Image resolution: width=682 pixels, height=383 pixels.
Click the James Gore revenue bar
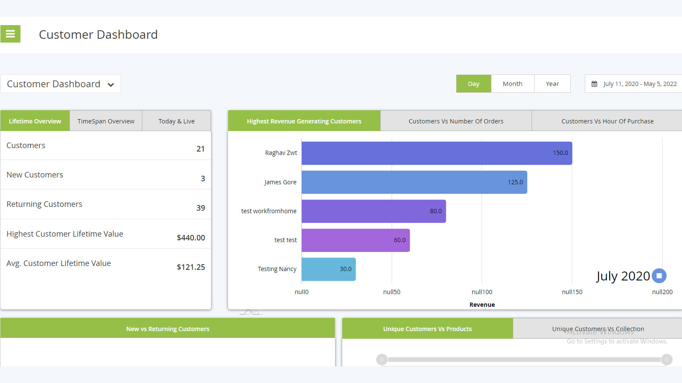pyautogui.click(x=414, y=182)
